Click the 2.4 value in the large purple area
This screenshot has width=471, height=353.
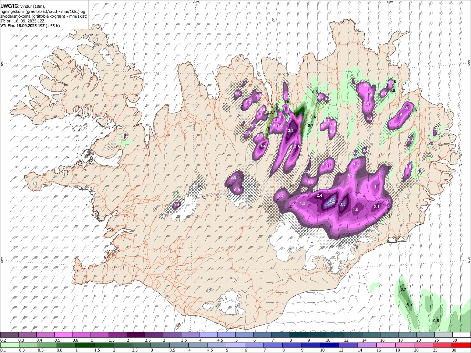(319, 196)
